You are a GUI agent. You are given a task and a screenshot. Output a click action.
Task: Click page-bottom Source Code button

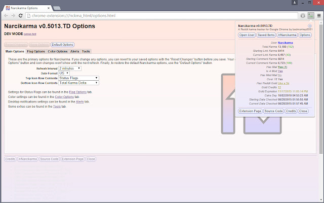pos(49,159)
